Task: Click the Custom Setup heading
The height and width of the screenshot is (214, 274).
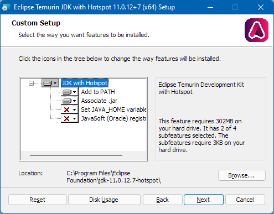Action: [x=36, y=23]
